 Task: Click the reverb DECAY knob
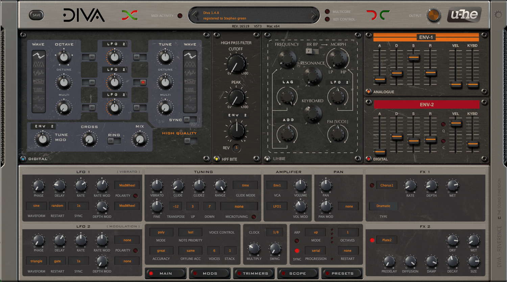click(x=452, y=261)
